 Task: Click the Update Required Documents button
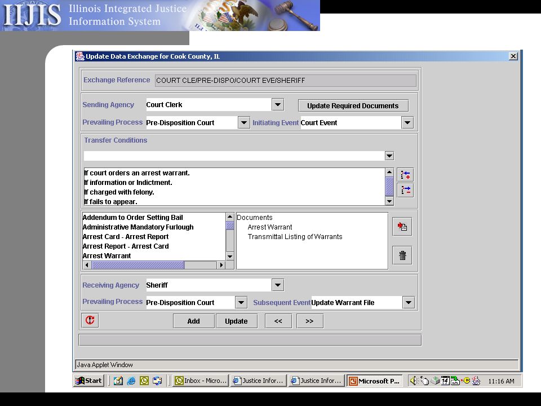point(353,105)
